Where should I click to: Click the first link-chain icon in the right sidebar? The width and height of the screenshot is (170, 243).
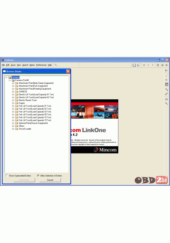pos(167,89)
